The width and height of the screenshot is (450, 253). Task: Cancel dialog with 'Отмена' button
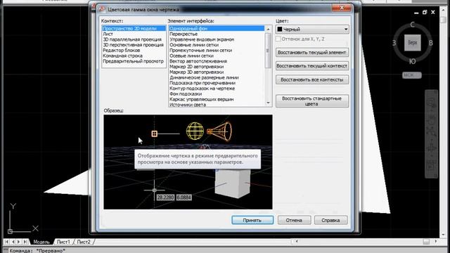point(294,220)
